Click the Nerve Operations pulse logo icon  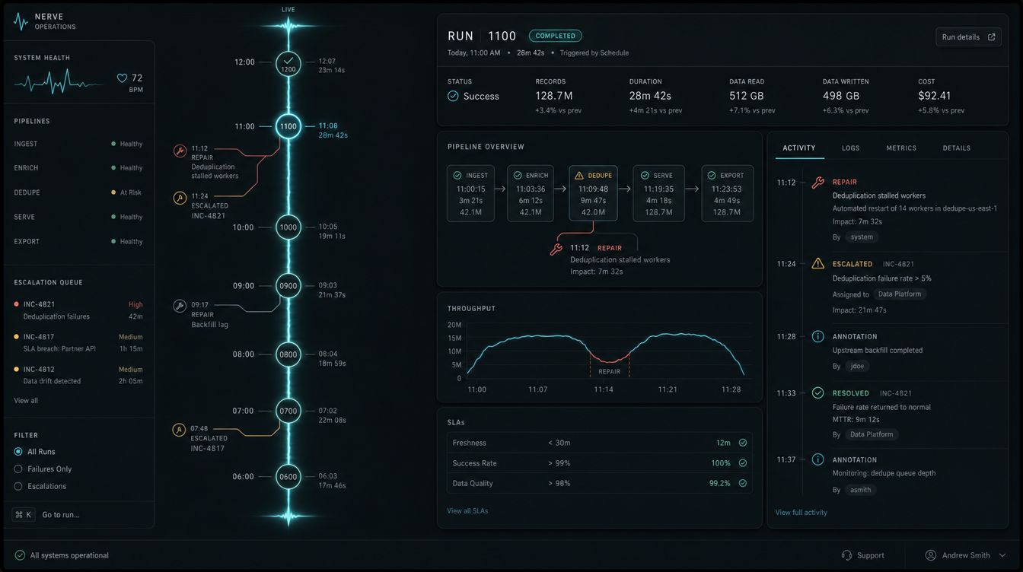coord(21,21)
